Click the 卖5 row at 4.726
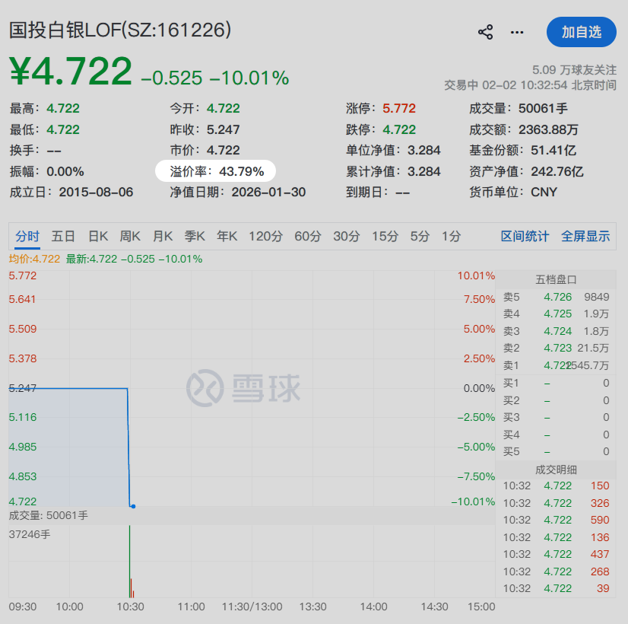 point(556,297)
